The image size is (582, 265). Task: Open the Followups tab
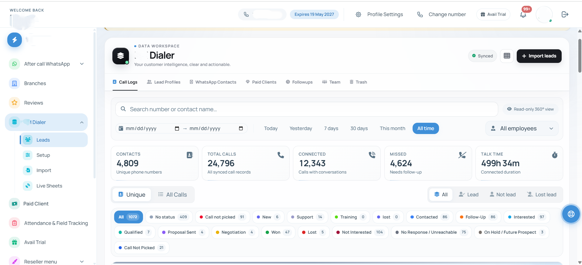pyautogui.click(x=299, y=82)
